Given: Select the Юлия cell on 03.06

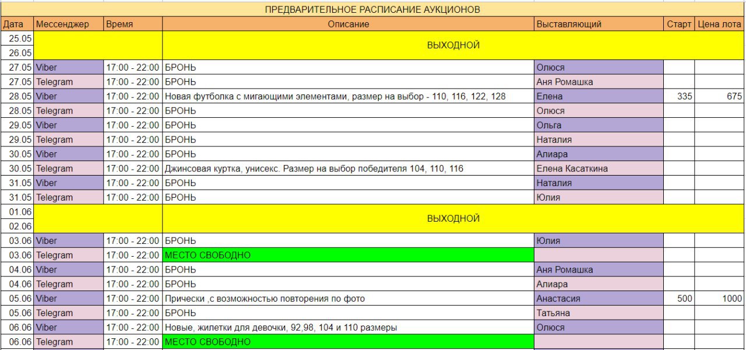Looking at the screenshot, I should click(599, 240).
